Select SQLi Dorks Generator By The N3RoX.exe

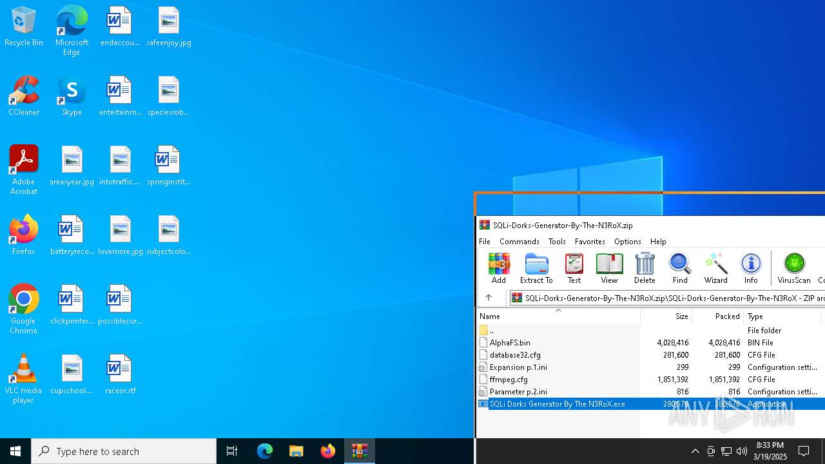coord(651,404)
